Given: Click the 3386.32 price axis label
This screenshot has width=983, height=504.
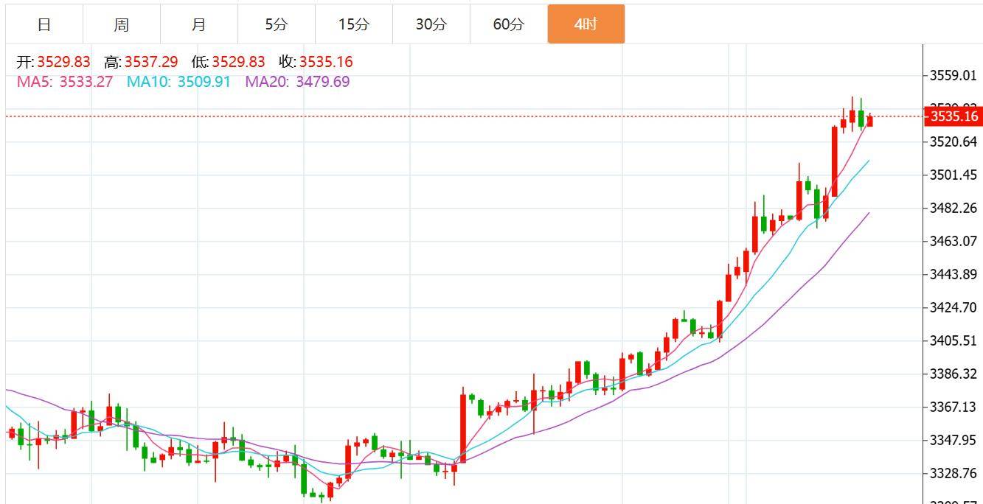Looking at the screenshot, I should pos(954,374).
